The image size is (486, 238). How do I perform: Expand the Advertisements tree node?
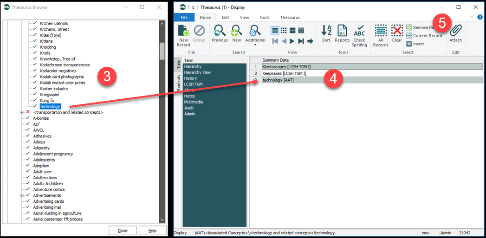click(21, 195)
